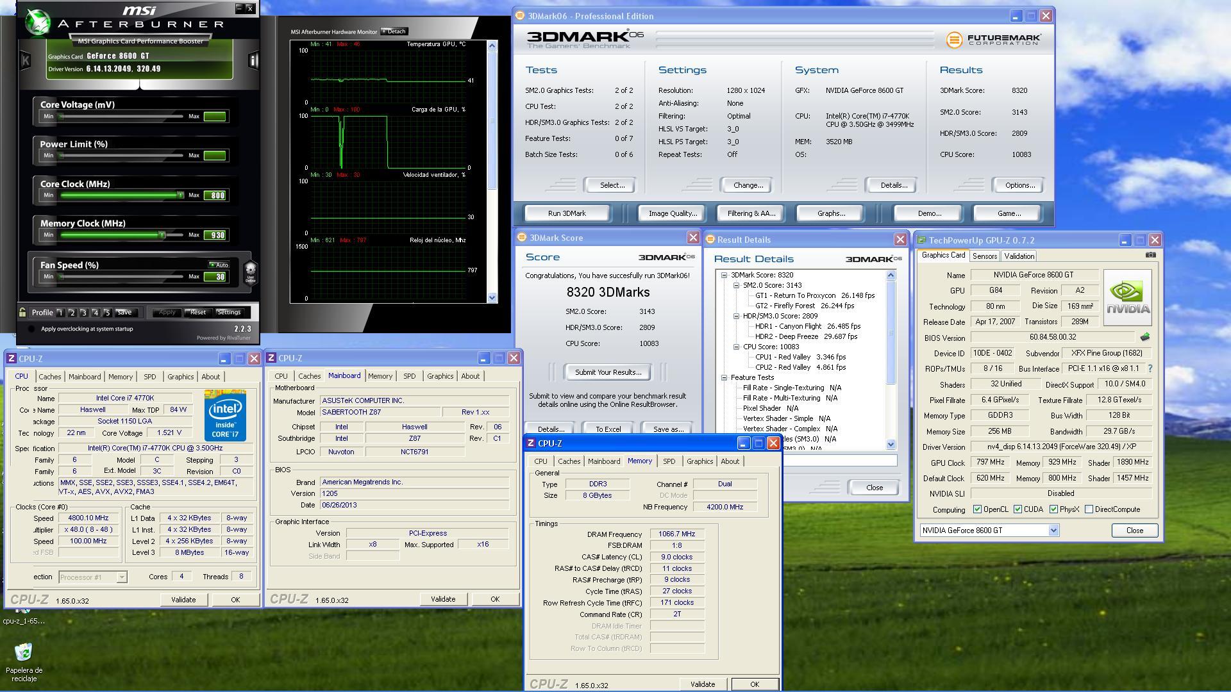The height and width of the screenshot is (692, 1231).
Task: Toggle Auto fan speed in Afterburner
Action: (x=219, y=265)
